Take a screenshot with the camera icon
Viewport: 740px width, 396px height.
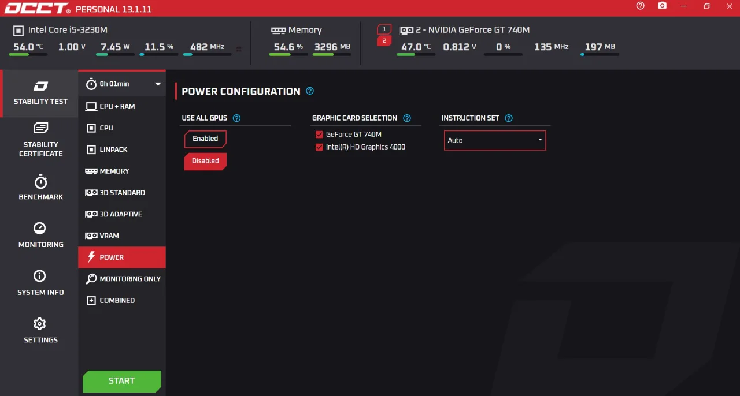click(662, 6)
